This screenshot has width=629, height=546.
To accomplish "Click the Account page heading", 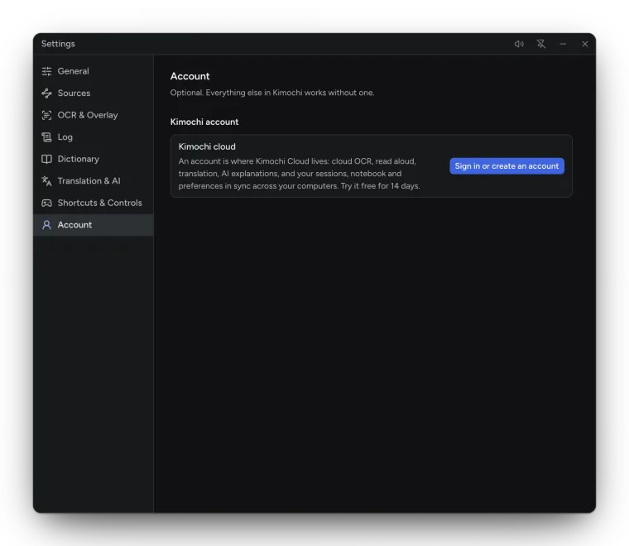I will [190, 76].
